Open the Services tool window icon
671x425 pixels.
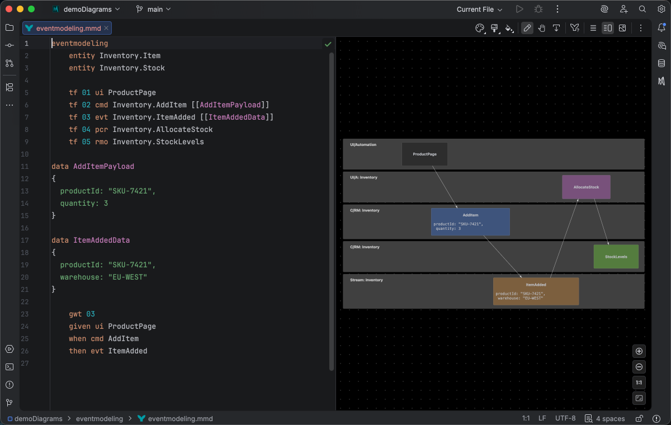click(x=10, y=349)
